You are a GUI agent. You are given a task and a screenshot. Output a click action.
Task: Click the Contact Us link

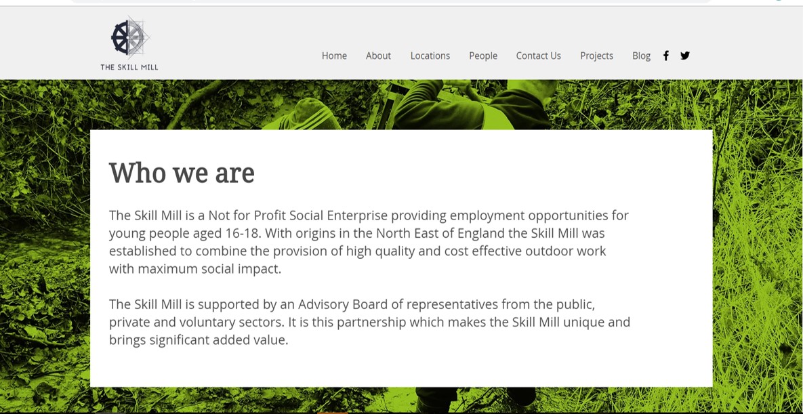pyautogui.click(x=538, y=56)
